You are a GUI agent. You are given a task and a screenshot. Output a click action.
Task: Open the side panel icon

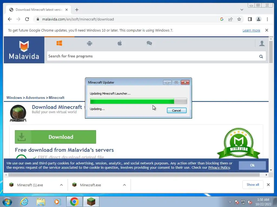click(250, 19)
